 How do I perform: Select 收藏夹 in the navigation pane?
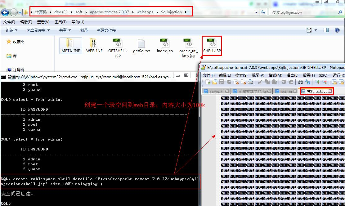16,42
